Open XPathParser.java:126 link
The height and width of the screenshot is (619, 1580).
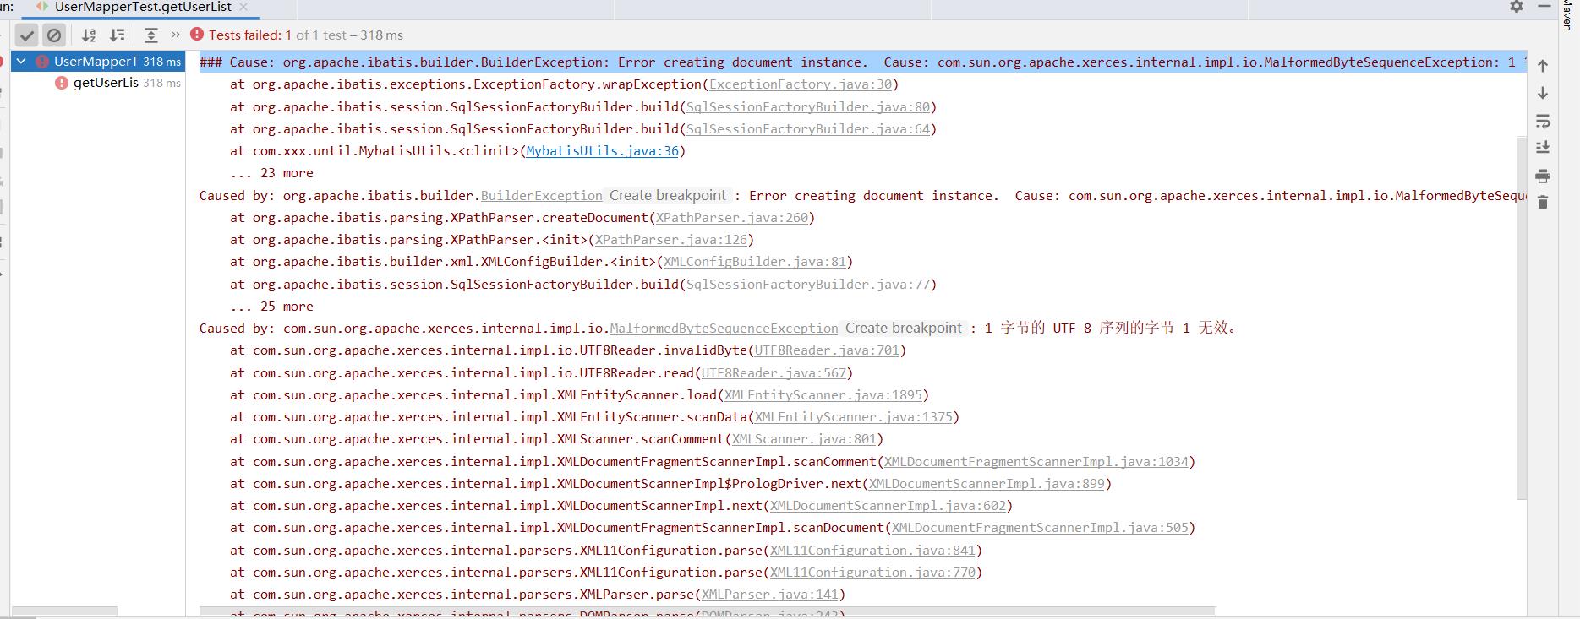click(671, 240)
